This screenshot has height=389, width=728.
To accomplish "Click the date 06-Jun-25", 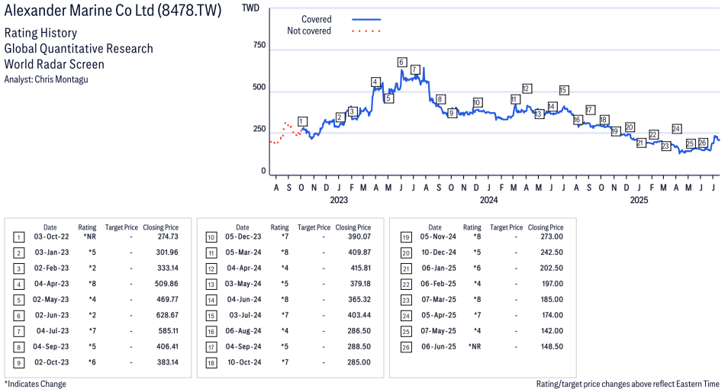I will click(439, 346).
